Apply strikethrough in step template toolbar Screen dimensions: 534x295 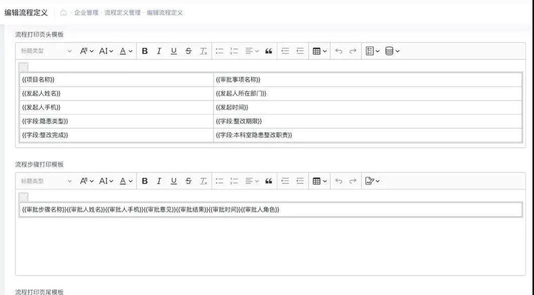click(x=188, y=181)
